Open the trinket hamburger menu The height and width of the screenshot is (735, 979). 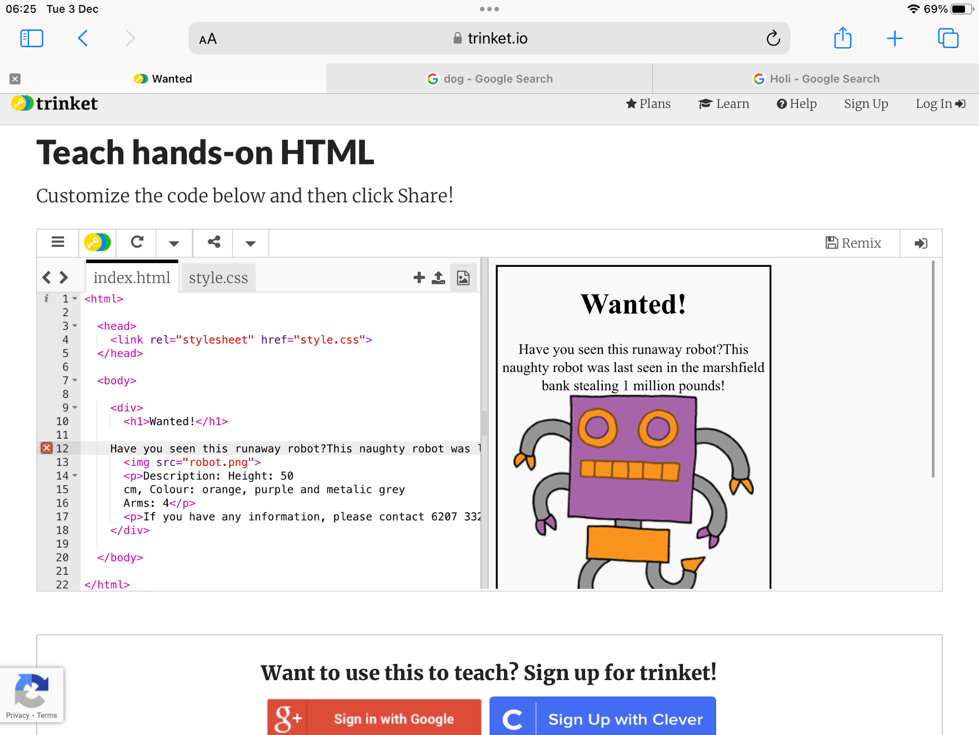[x=58, y=243]
